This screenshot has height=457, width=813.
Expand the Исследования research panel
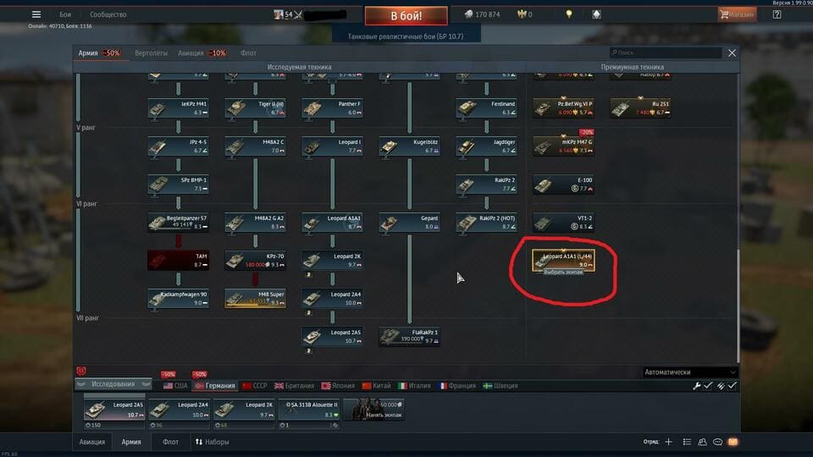[113, 384]
